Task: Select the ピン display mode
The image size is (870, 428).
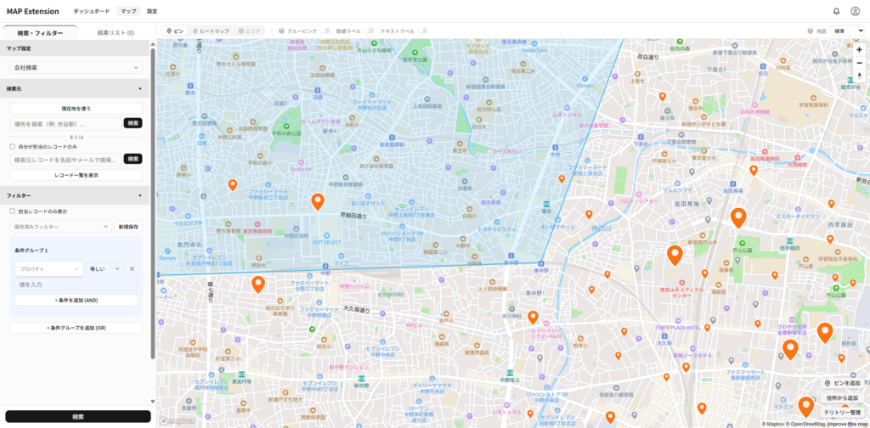Action: click(x=175, y=31)
